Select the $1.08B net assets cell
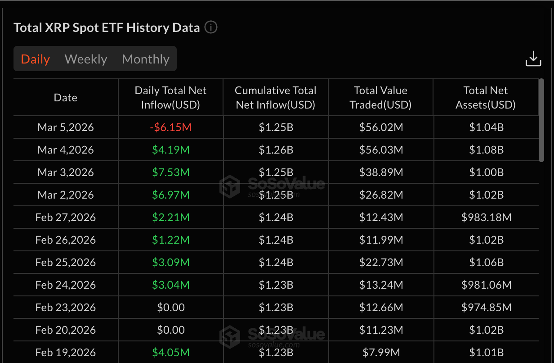 (486, 150)
